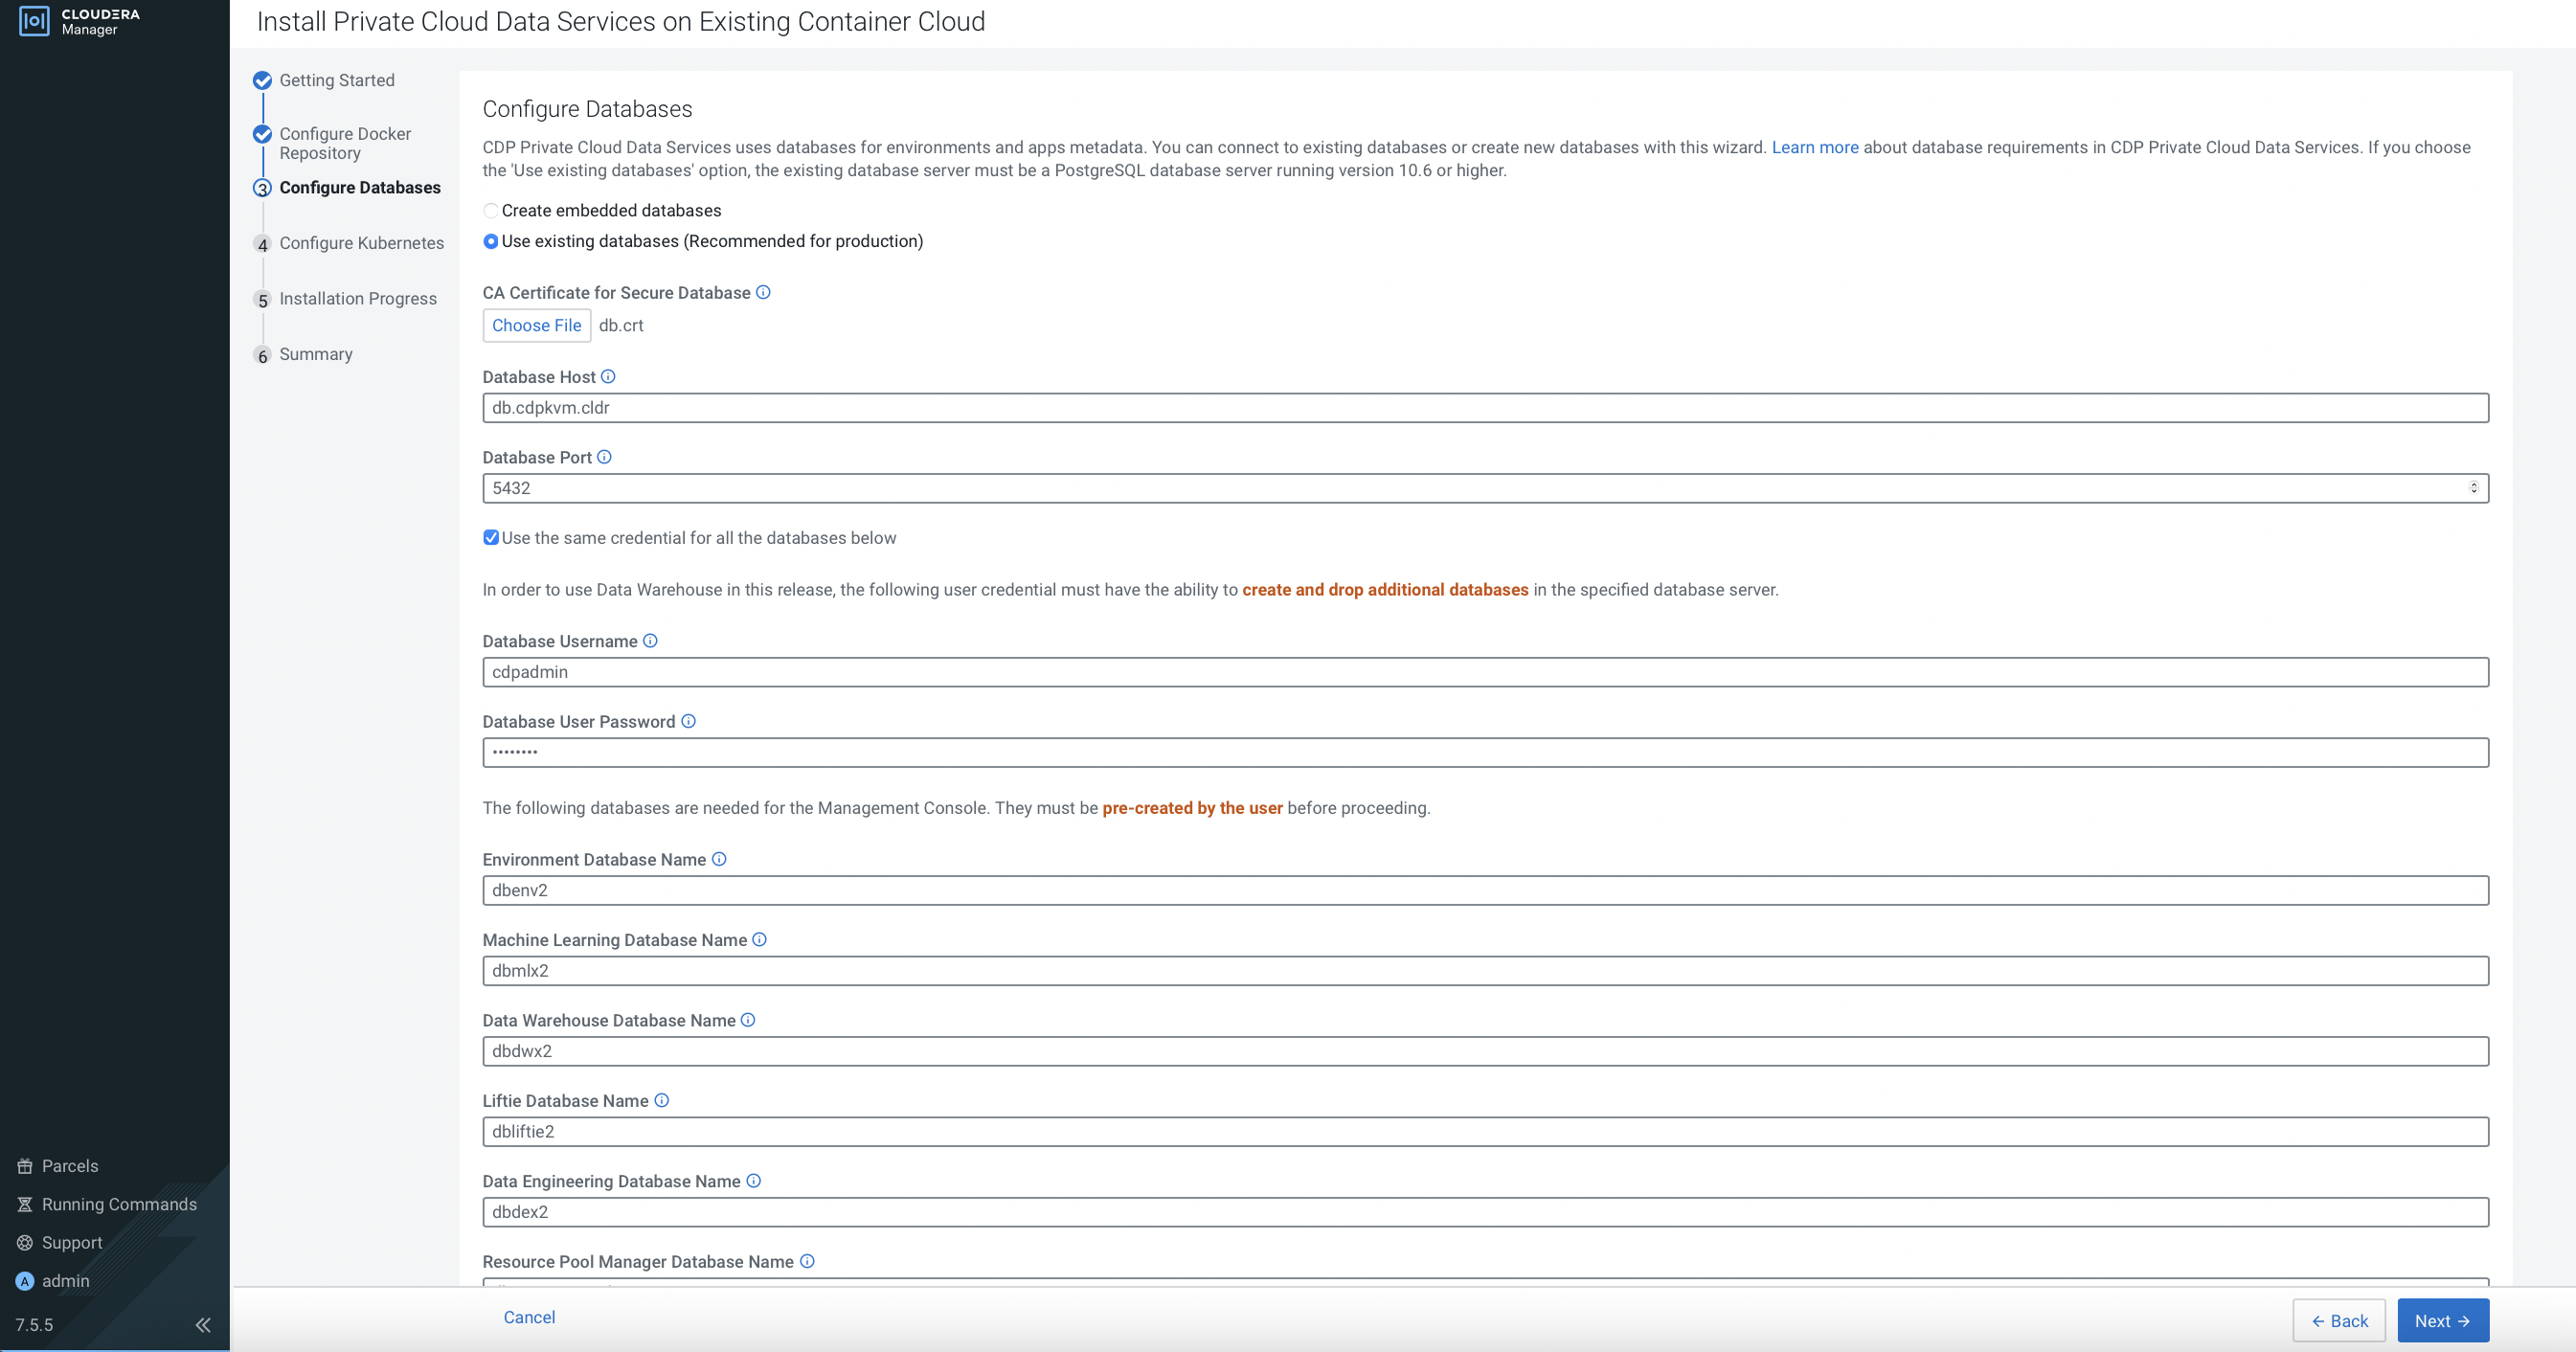Click the Next button
Image resolution: width=2576 pixels, height=1352 pixels.
pyautogui.click(x=2442, y=1320)
